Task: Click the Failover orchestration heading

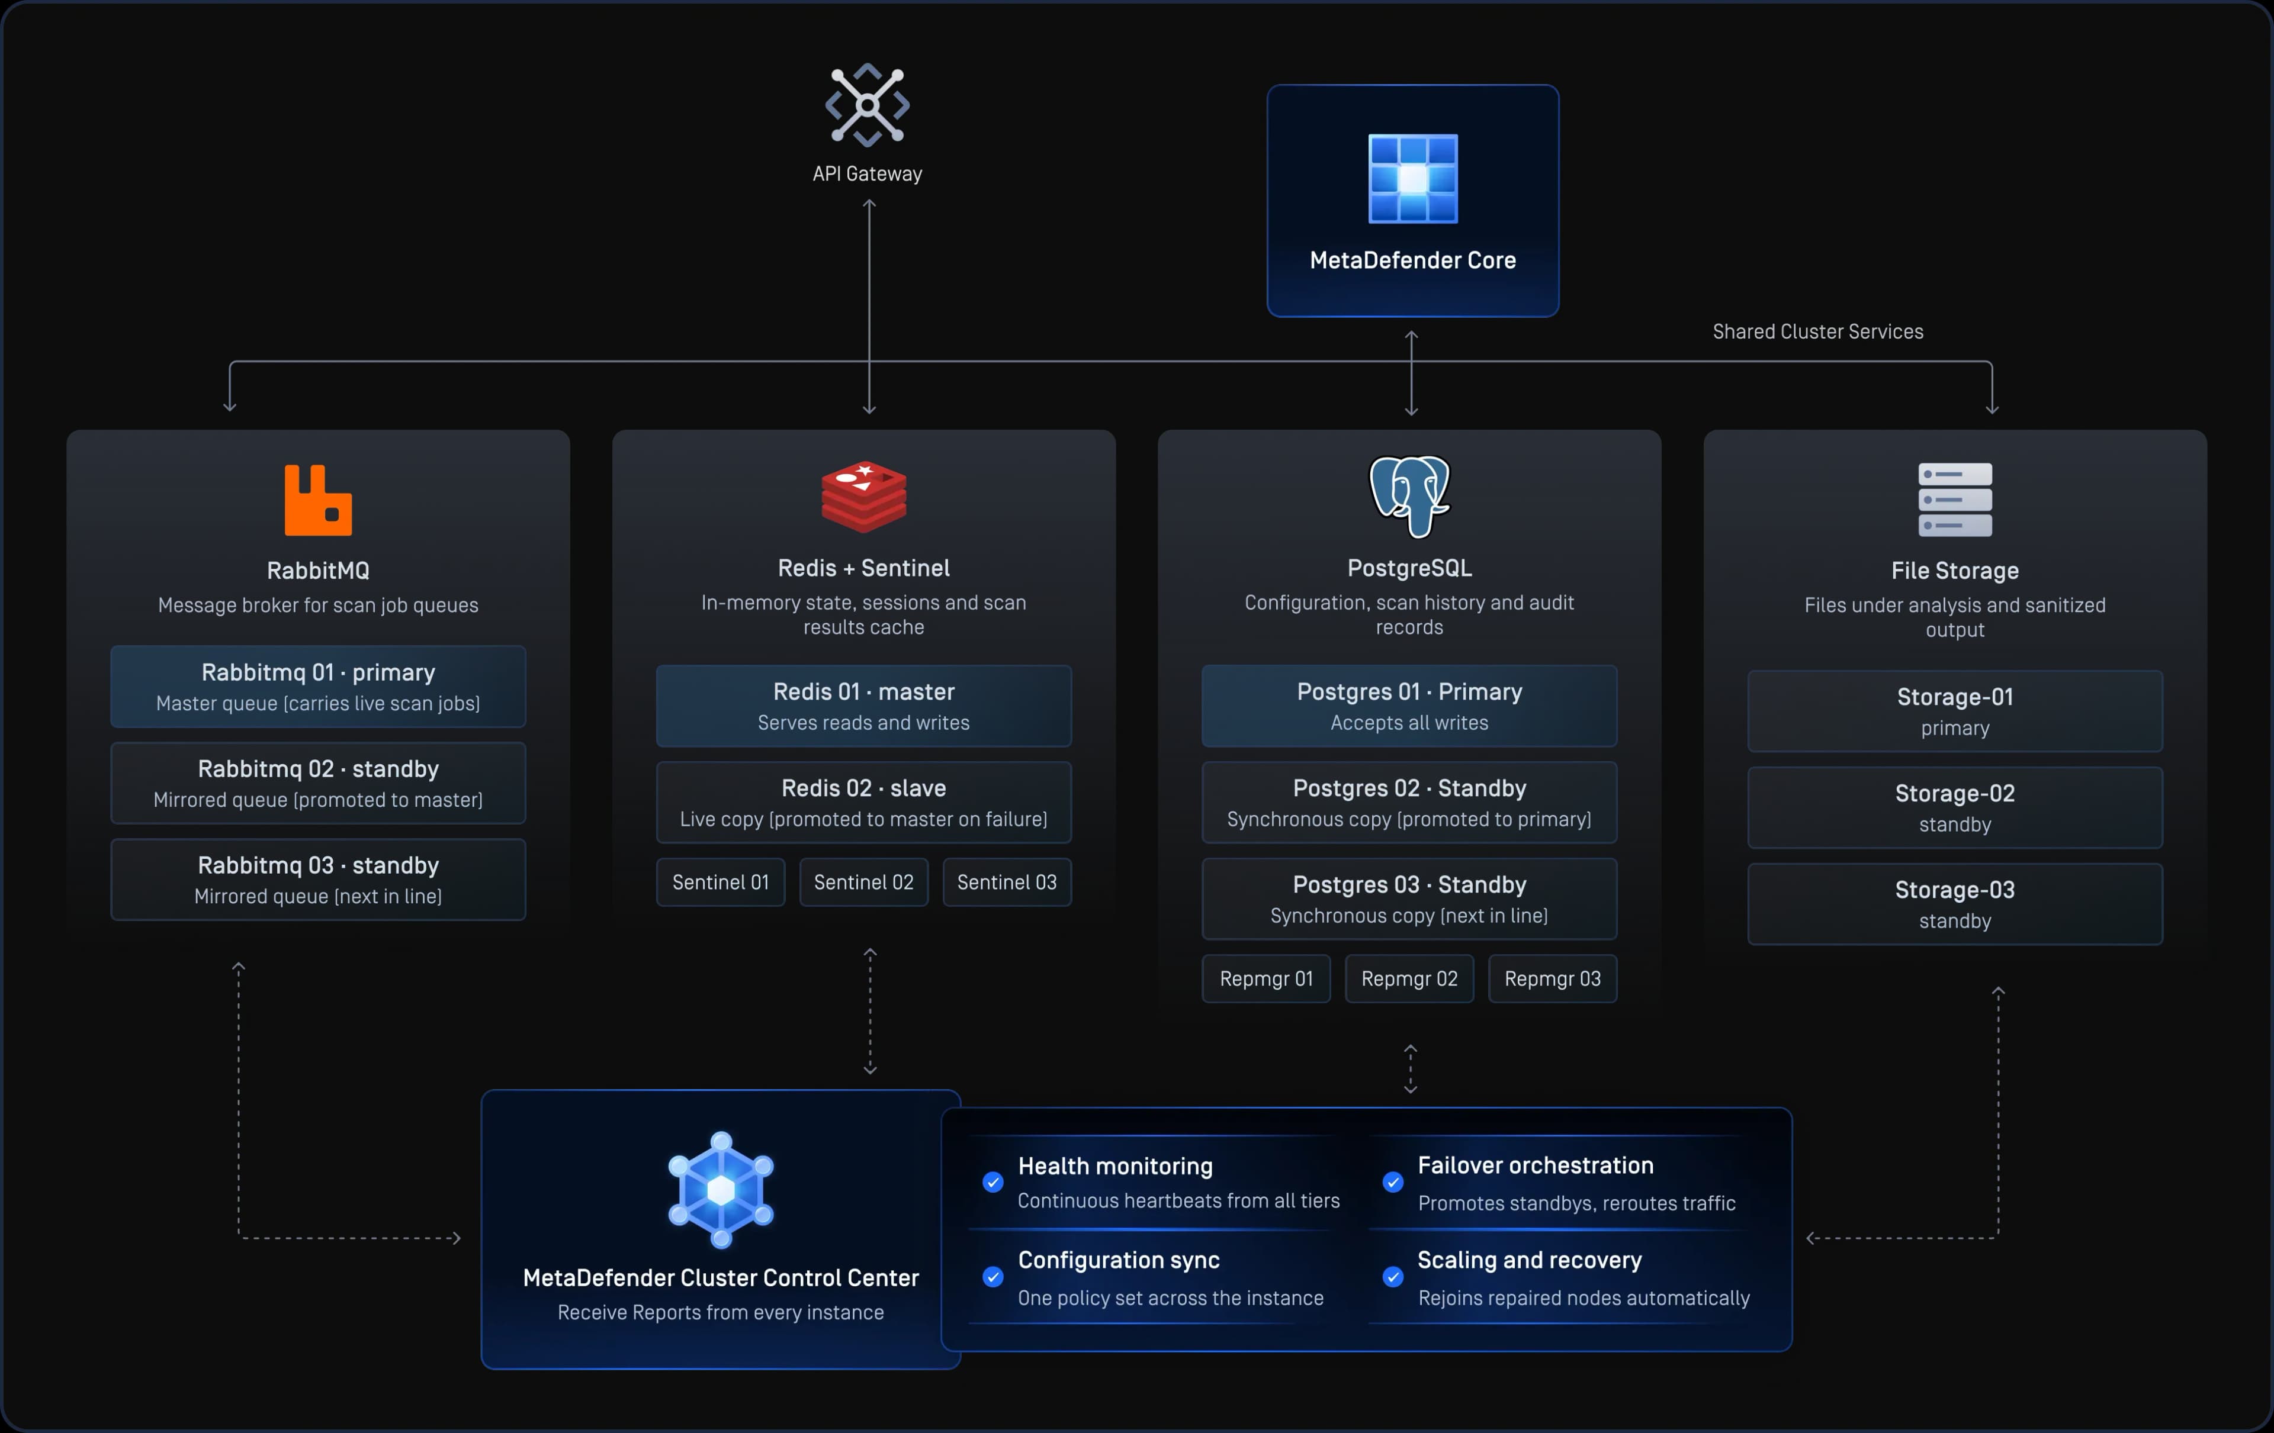Action: [x=1536, y=1165]
